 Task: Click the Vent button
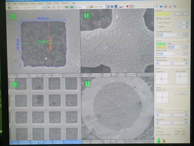[182, 14]
